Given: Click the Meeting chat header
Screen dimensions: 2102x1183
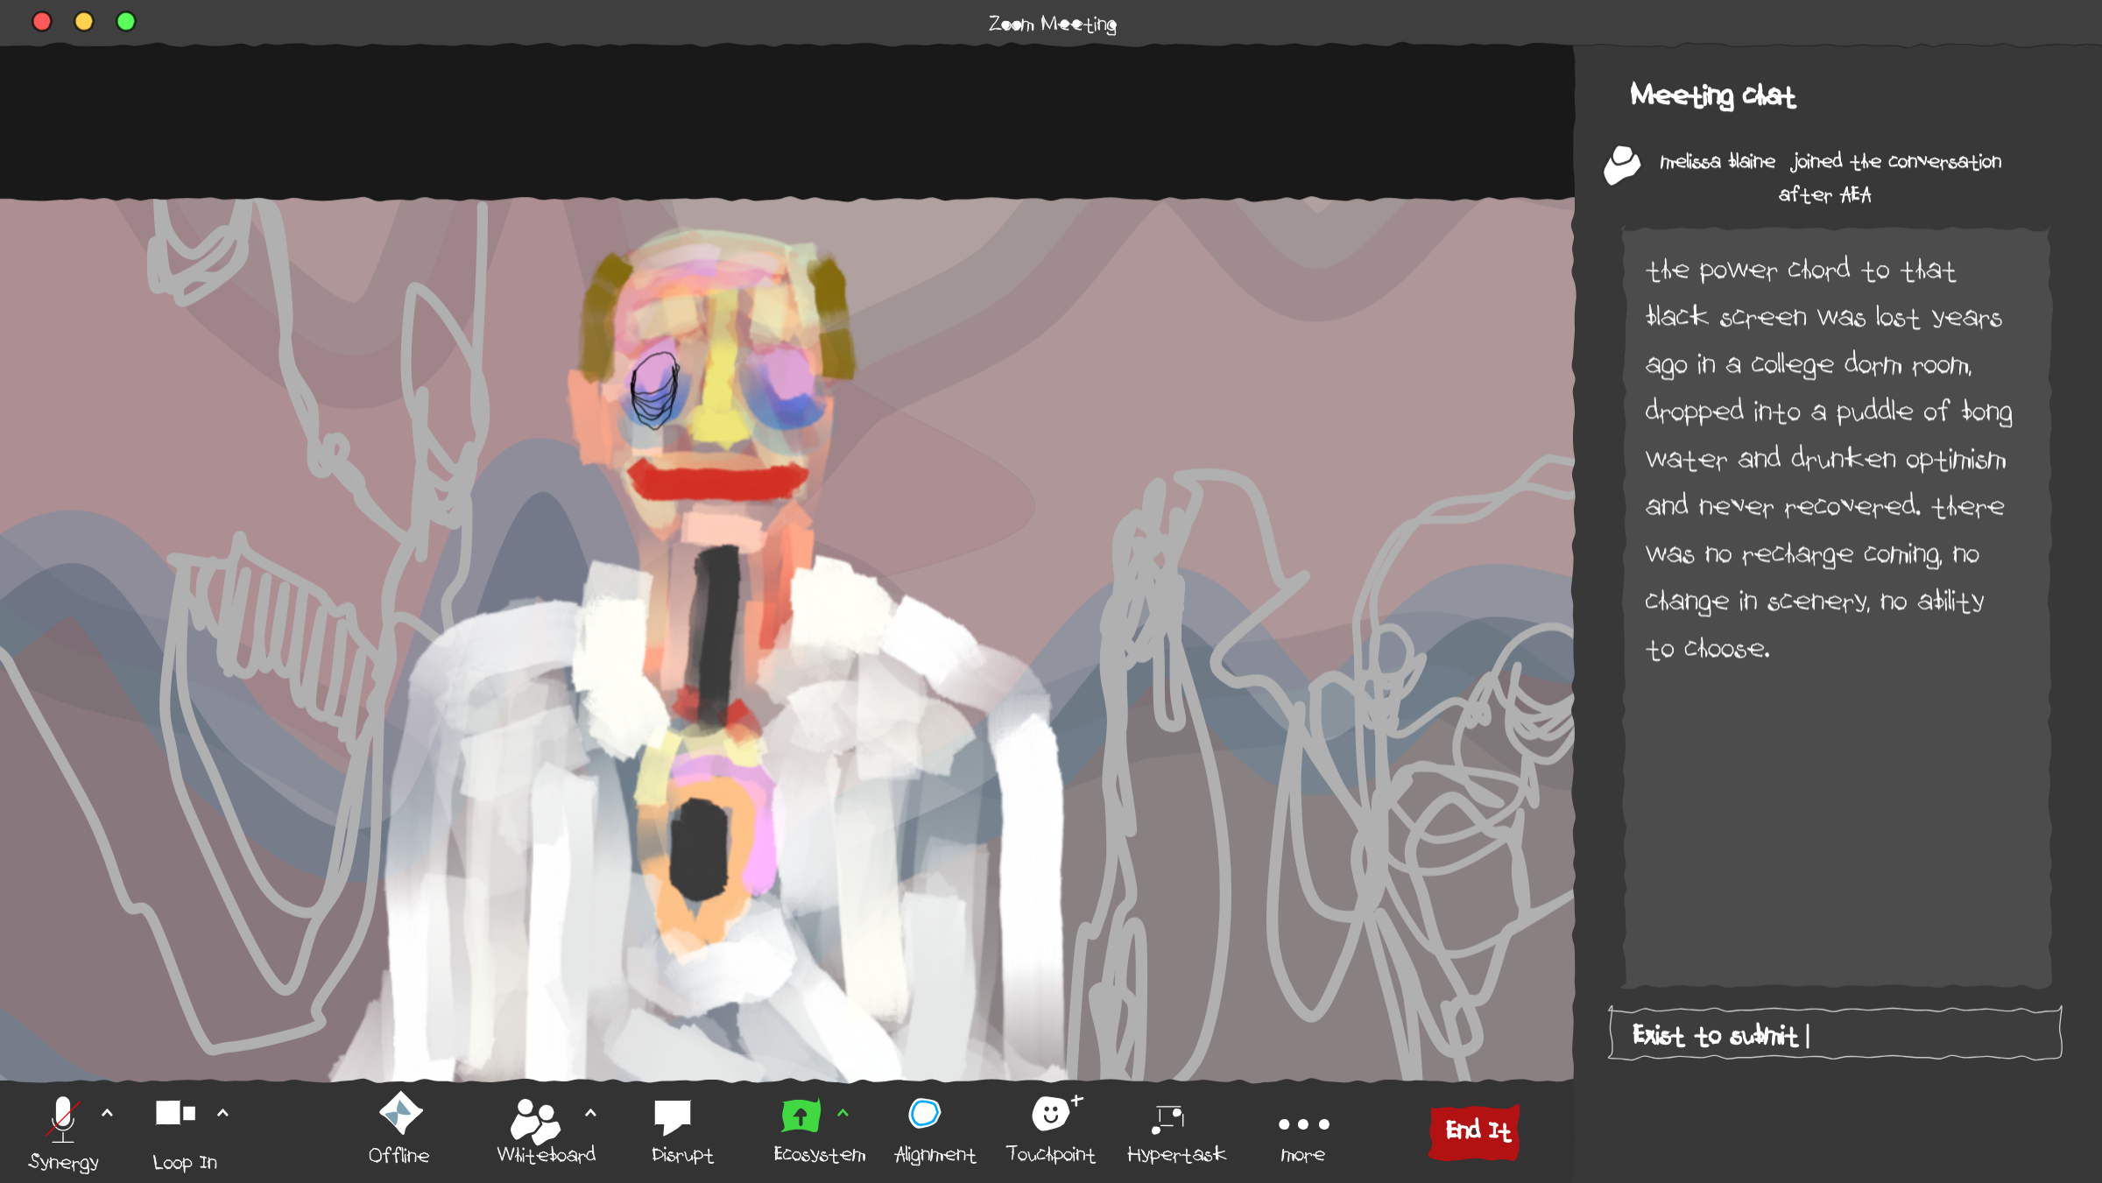Looking at the screenshot, I should [1712, 95].
